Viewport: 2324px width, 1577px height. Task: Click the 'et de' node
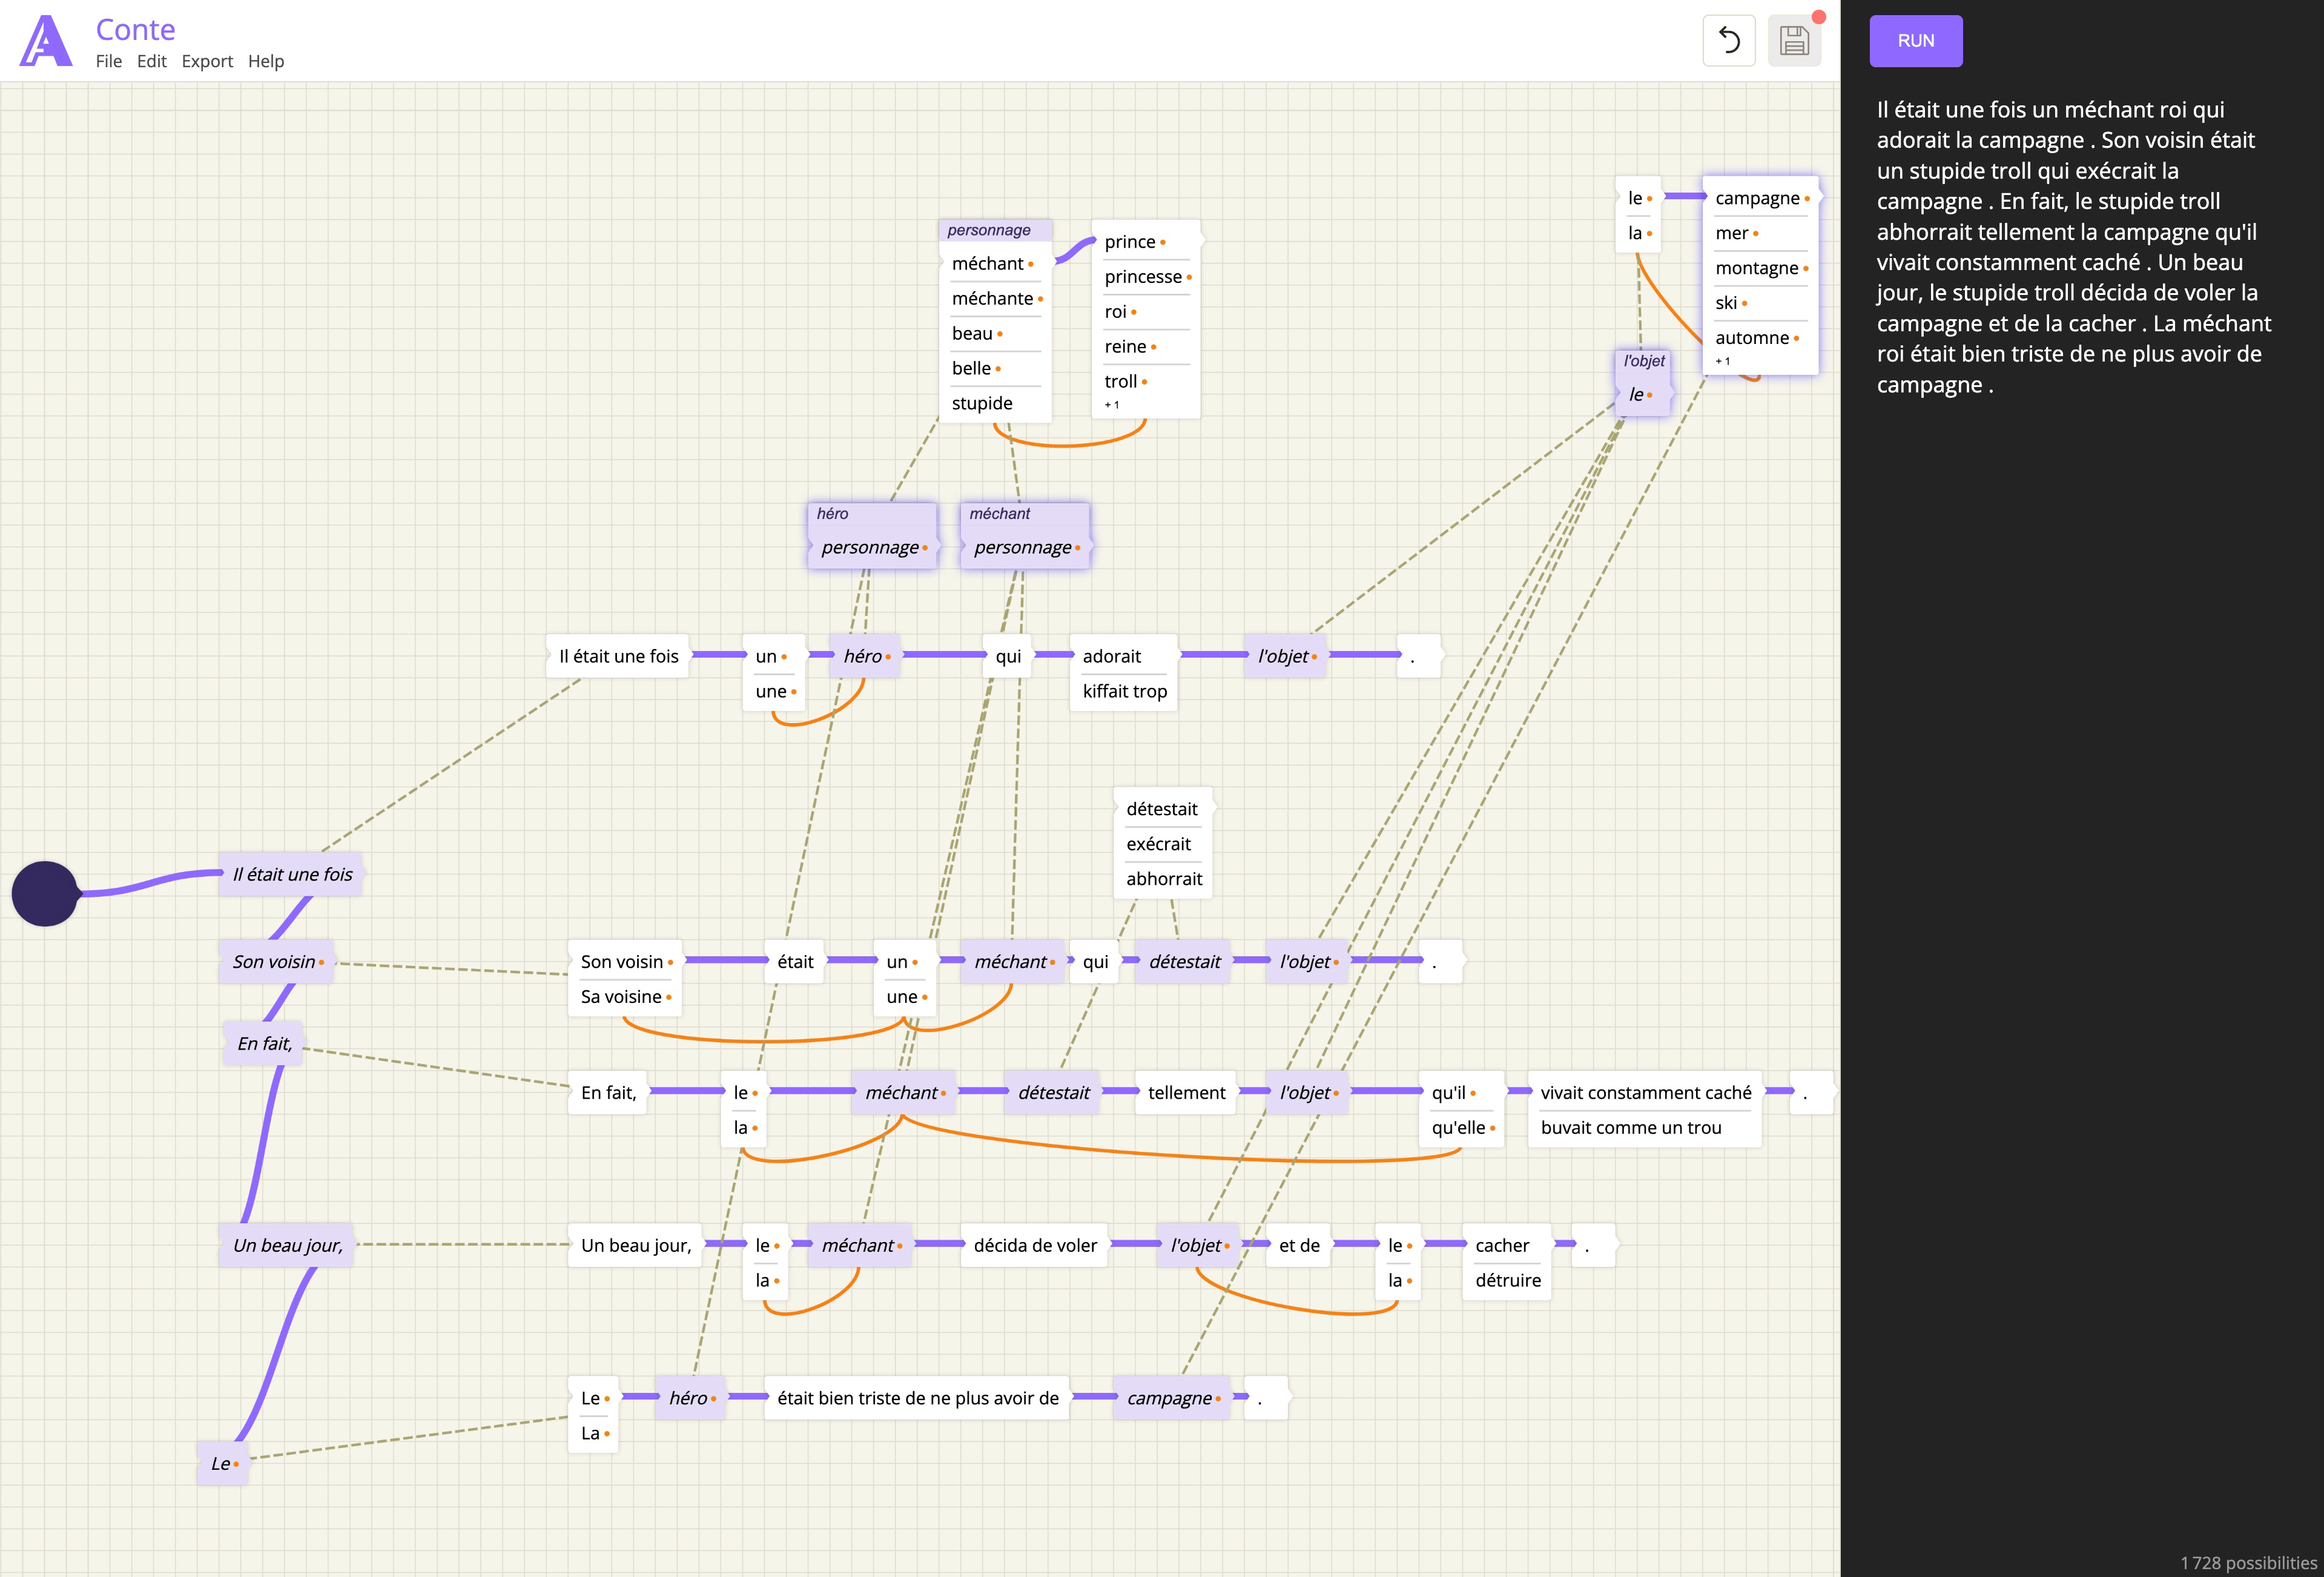[1299, 1246]
